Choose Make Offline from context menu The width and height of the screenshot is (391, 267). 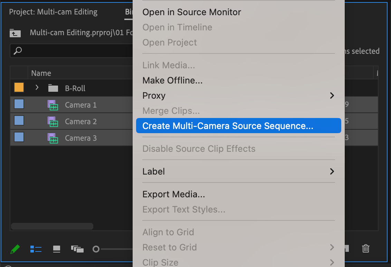[172, 80]
